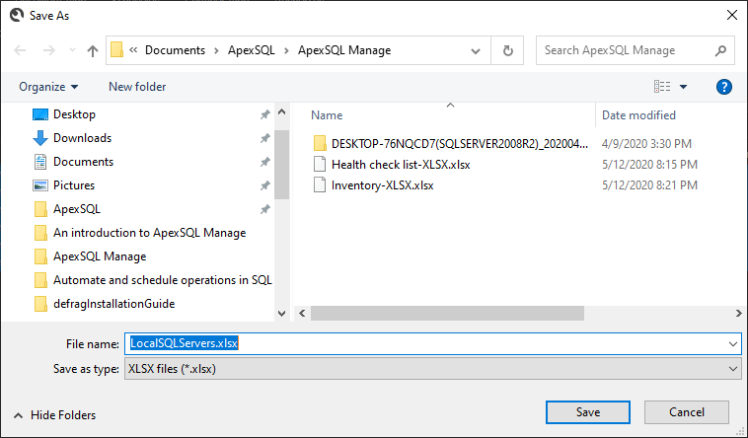Collapse the panel with Hide Folders
This screenshot has width=748, height=438.
55,415
